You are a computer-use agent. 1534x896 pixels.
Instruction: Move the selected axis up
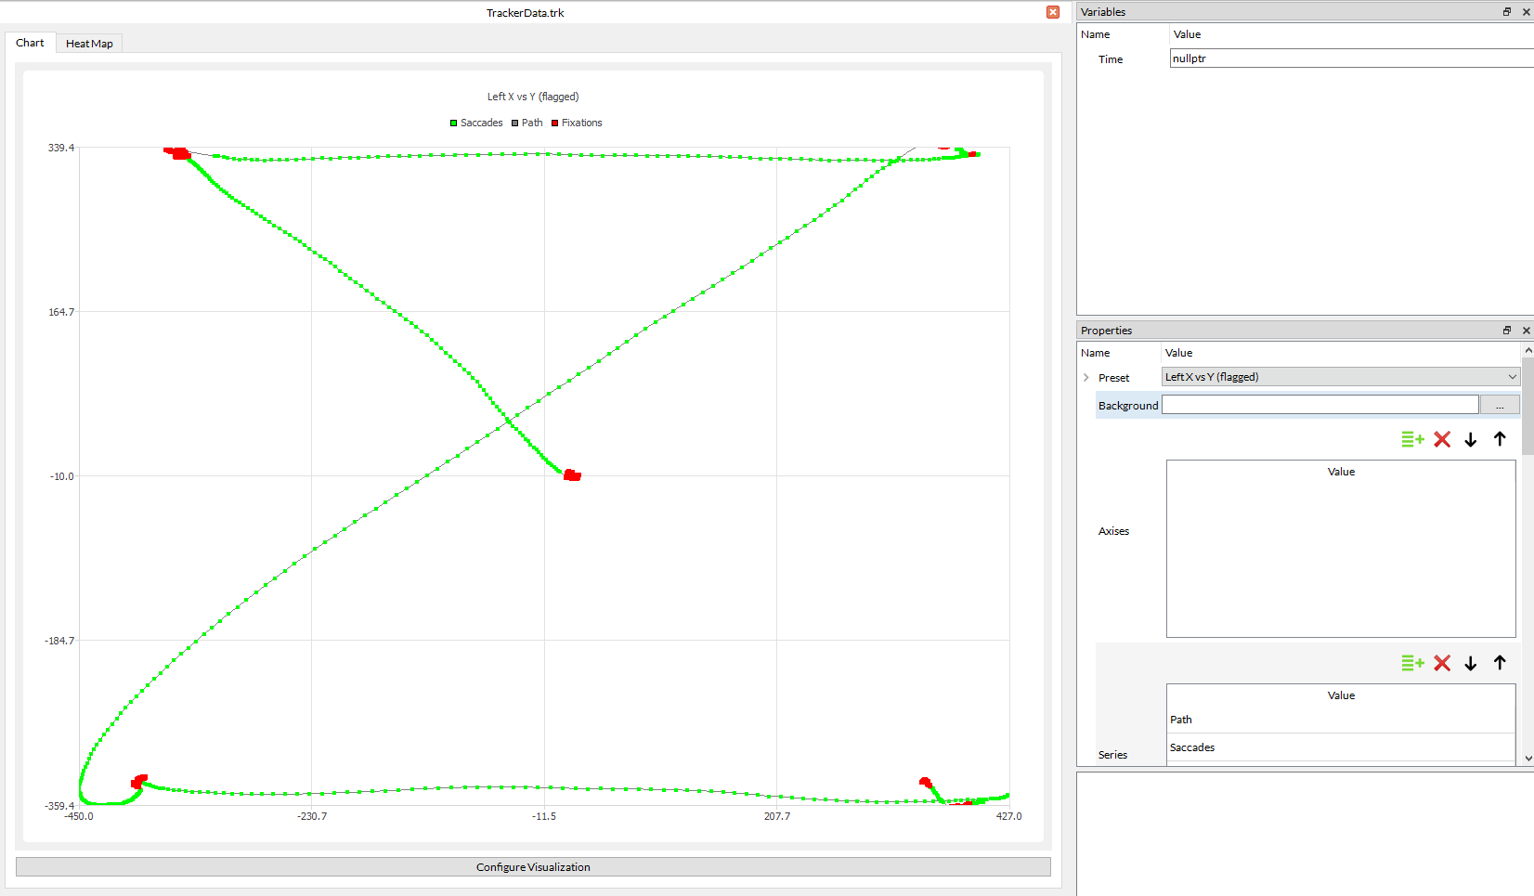coord(1500,439)
